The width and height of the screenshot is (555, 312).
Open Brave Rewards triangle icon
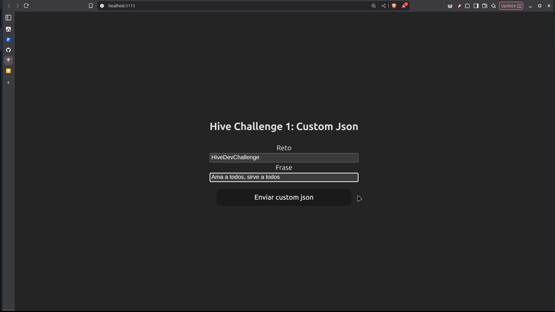click(404, 6)
